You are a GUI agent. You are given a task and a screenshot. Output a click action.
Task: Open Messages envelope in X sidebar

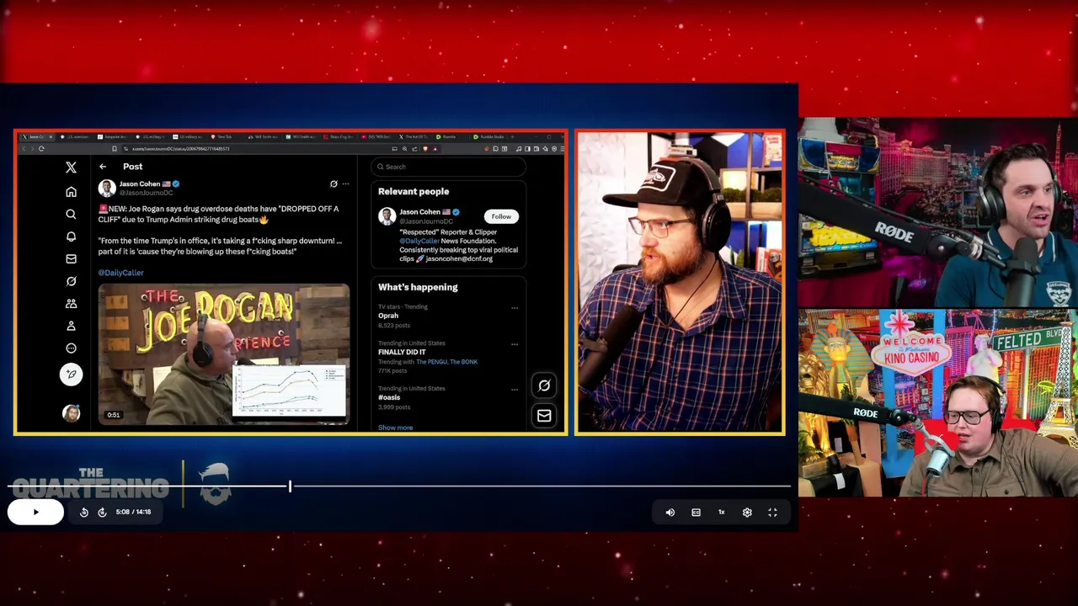pyautogui.click(x=71, y=258)
